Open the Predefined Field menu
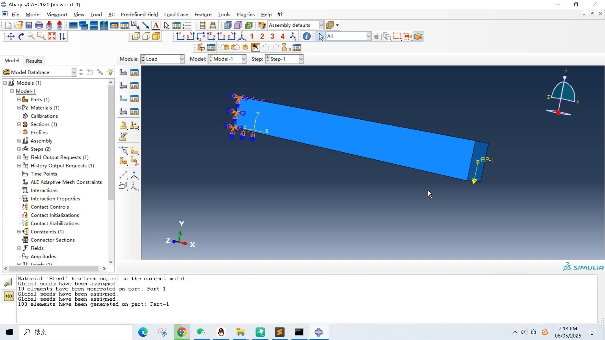The image size is (605, 340). 139,14
